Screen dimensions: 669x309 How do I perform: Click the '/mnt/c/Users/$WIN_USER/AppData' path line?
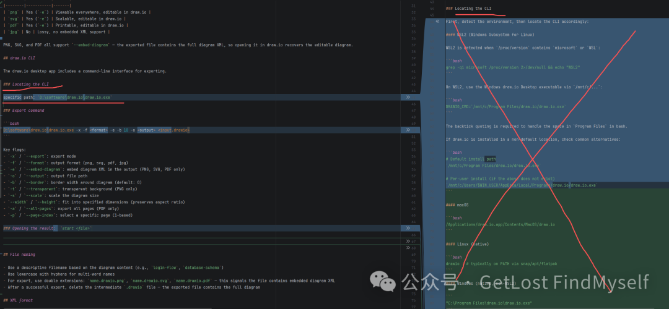[522, 185]
